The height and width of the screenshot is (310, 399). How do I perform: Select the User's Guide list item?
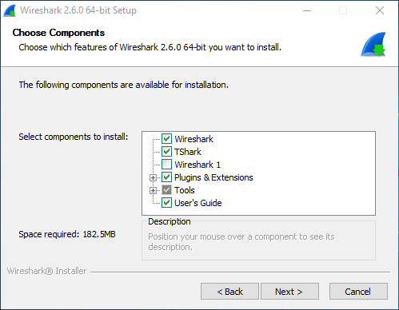point(198,203)
